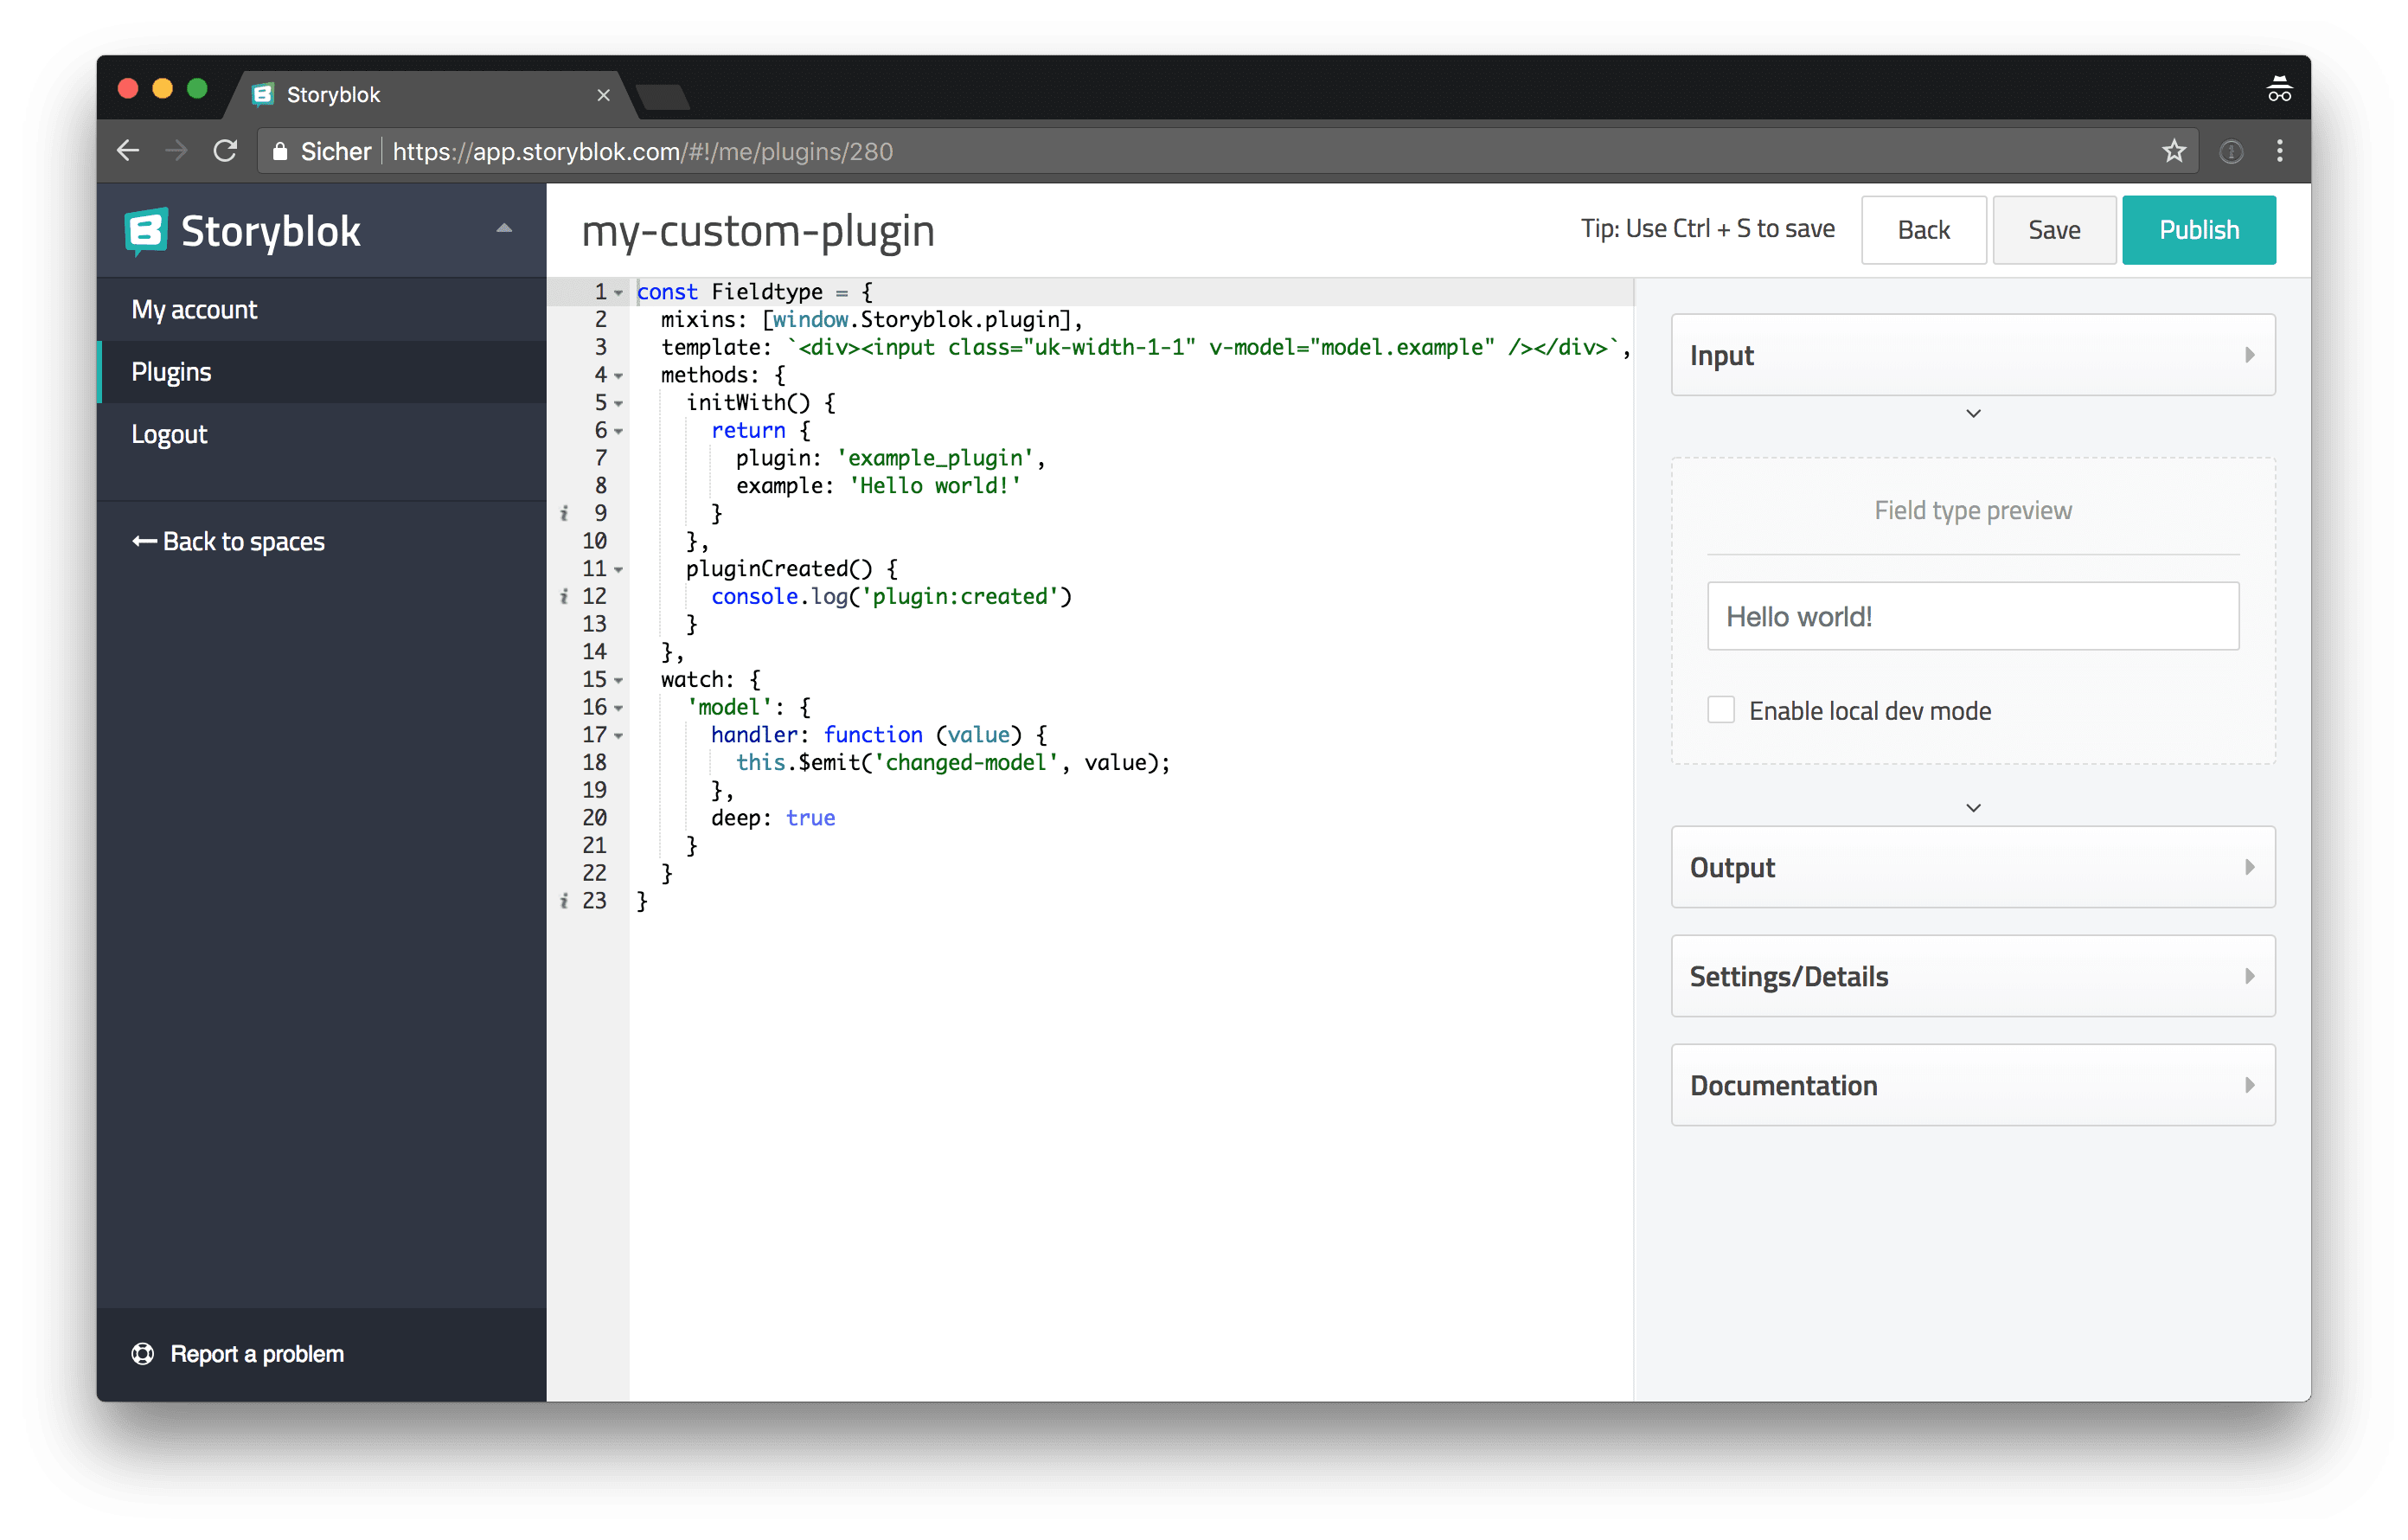Click the Publish button

coord(2198,230)
